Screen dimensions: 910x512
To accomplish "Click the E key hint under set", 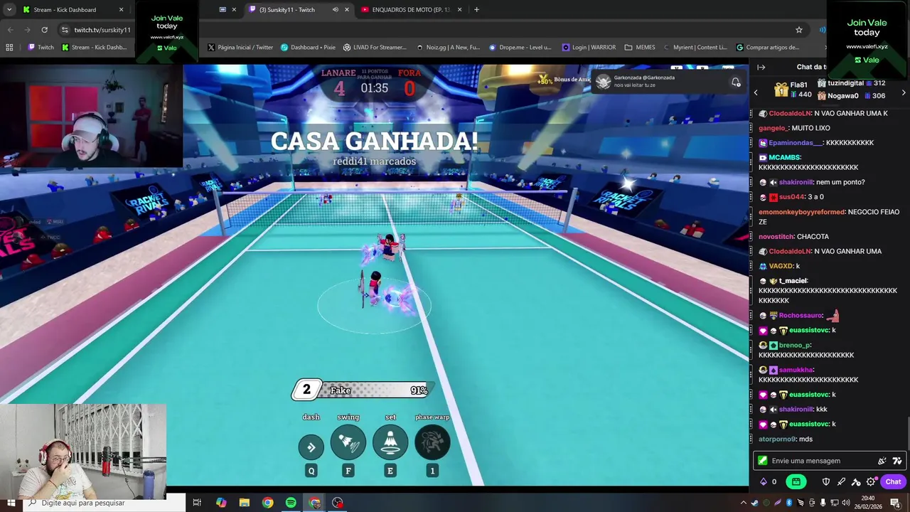I will (x=390, y=471).
